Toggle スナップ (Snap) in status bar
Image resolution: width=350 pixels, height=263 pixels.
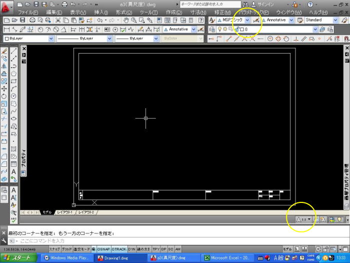point(54,249)
